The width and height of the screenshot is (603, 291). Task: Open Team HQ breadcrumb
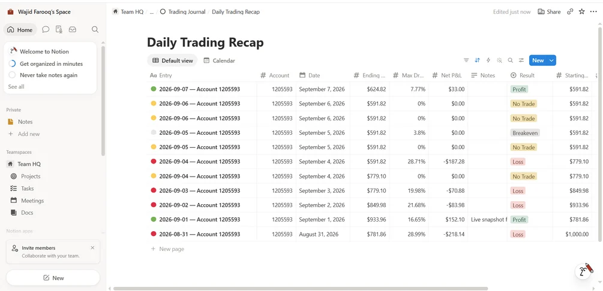click(x=128, y=12)
